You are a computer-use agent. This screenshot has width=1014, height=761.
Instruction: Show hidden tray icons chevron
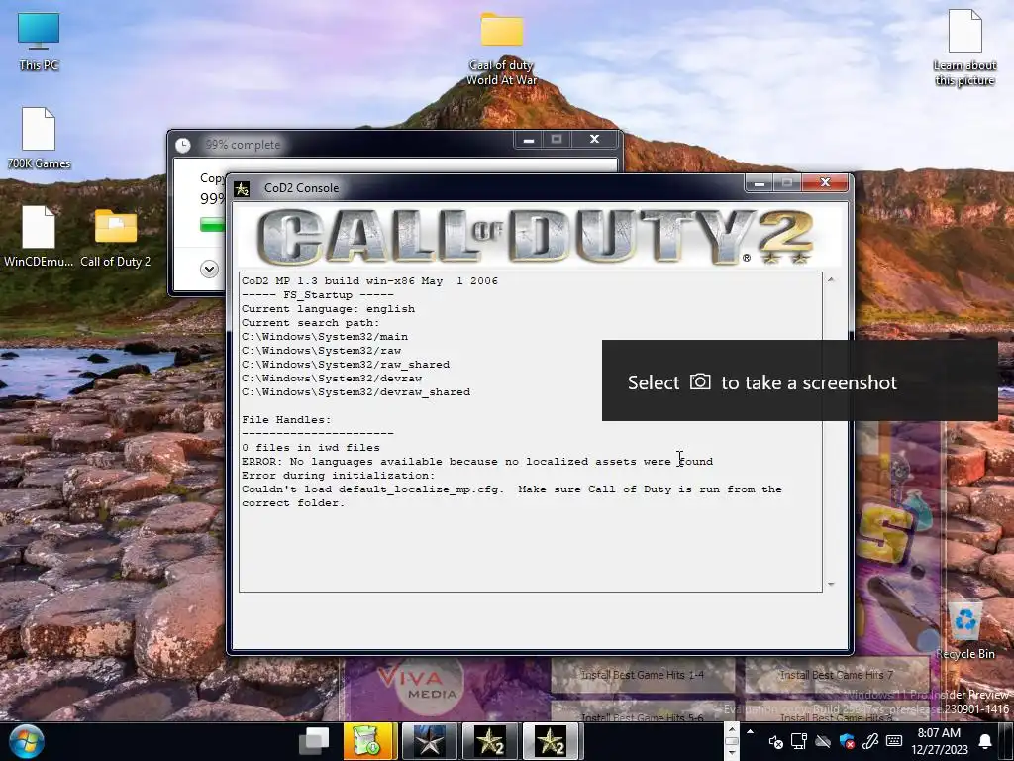coord(751,732)
